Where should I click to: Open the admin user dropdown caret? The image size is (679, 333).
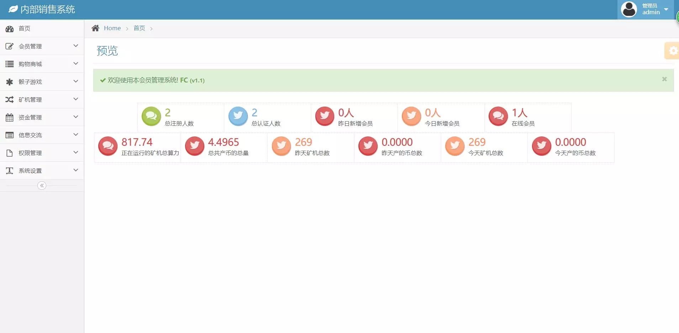tap(666, 9)
